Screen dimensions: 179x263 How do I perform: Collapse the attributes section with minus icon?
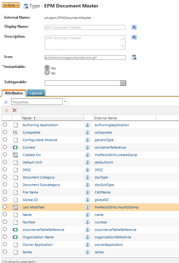tap(6, 102)
